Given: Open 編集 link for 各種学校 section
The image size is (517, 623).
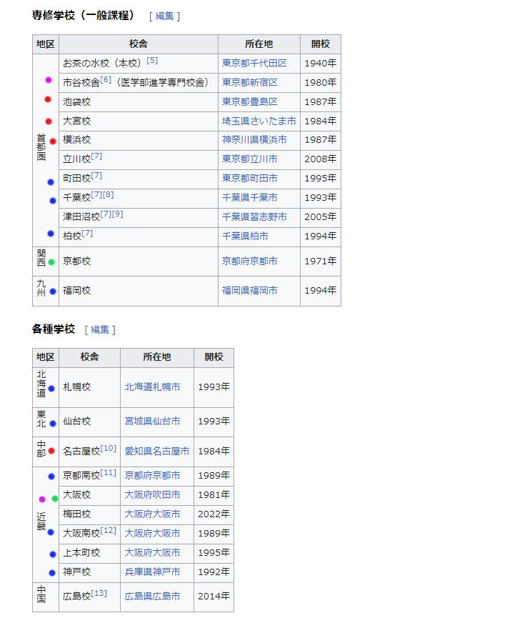Looking at the screenshot, I should 100,329.
